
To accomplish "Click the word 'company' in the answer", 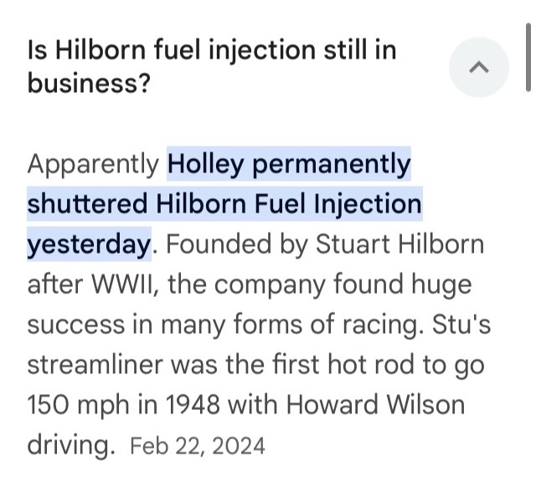I will pos(270,285).
